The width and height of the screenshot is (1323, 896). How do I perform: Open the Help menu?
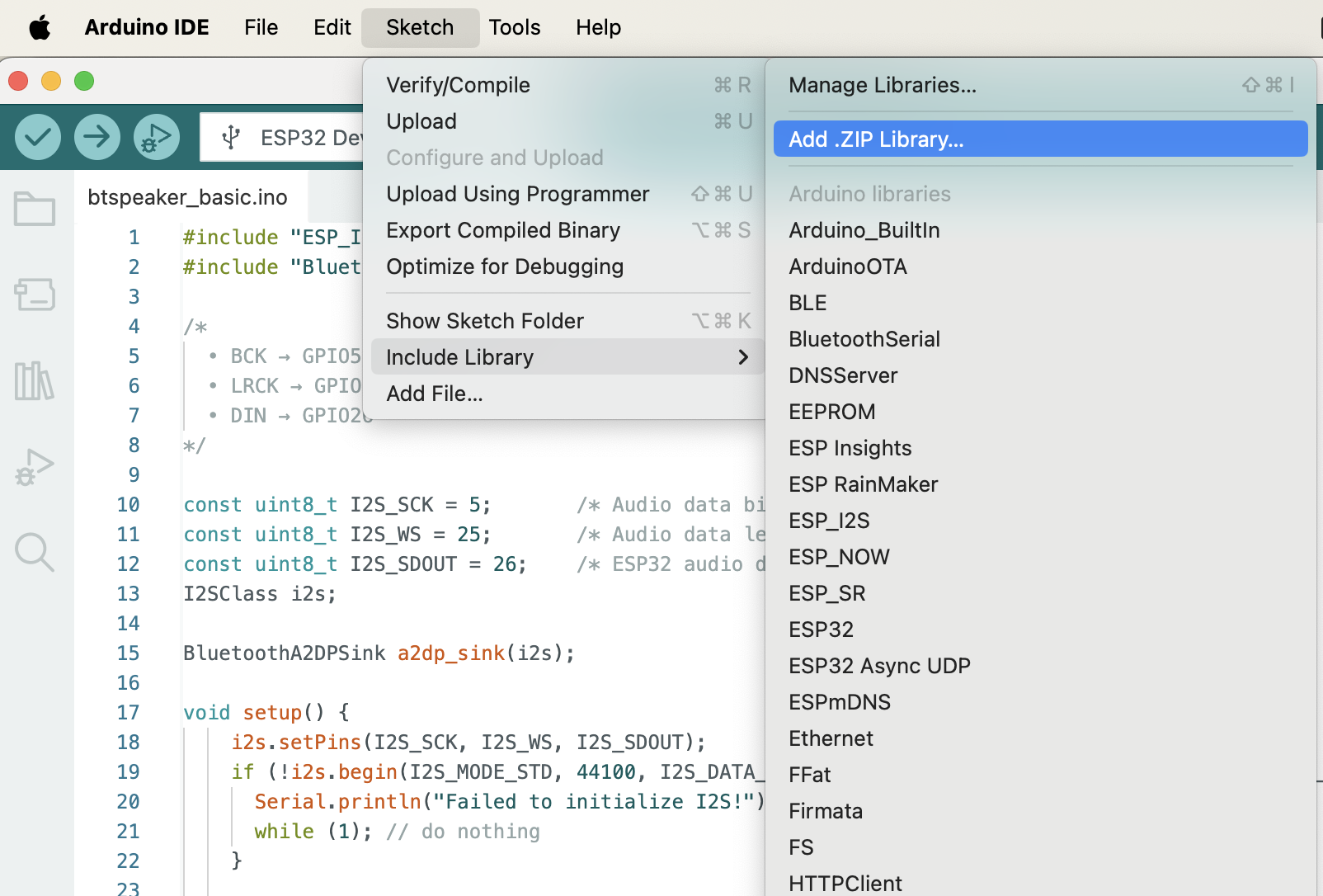(599, 27)
